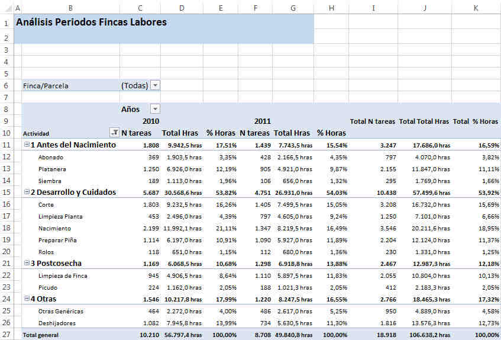Collapse the "4 Otras" group

27,299
